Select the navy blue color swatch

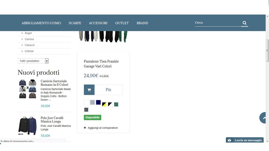tap(98, 102)
